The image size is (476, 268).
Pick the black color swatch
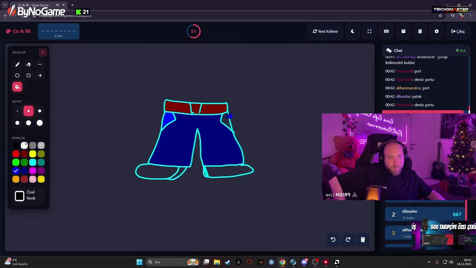[16, 146]
